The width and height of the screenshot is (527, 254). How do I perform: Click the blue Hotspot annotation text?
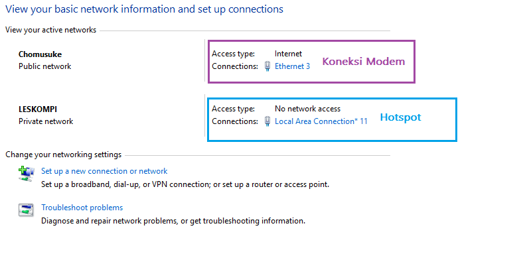tap(400, 117)
